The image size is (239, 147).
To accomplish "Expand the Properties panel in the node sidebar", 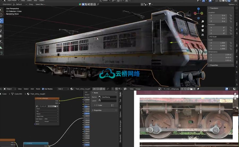I will 92,110.
